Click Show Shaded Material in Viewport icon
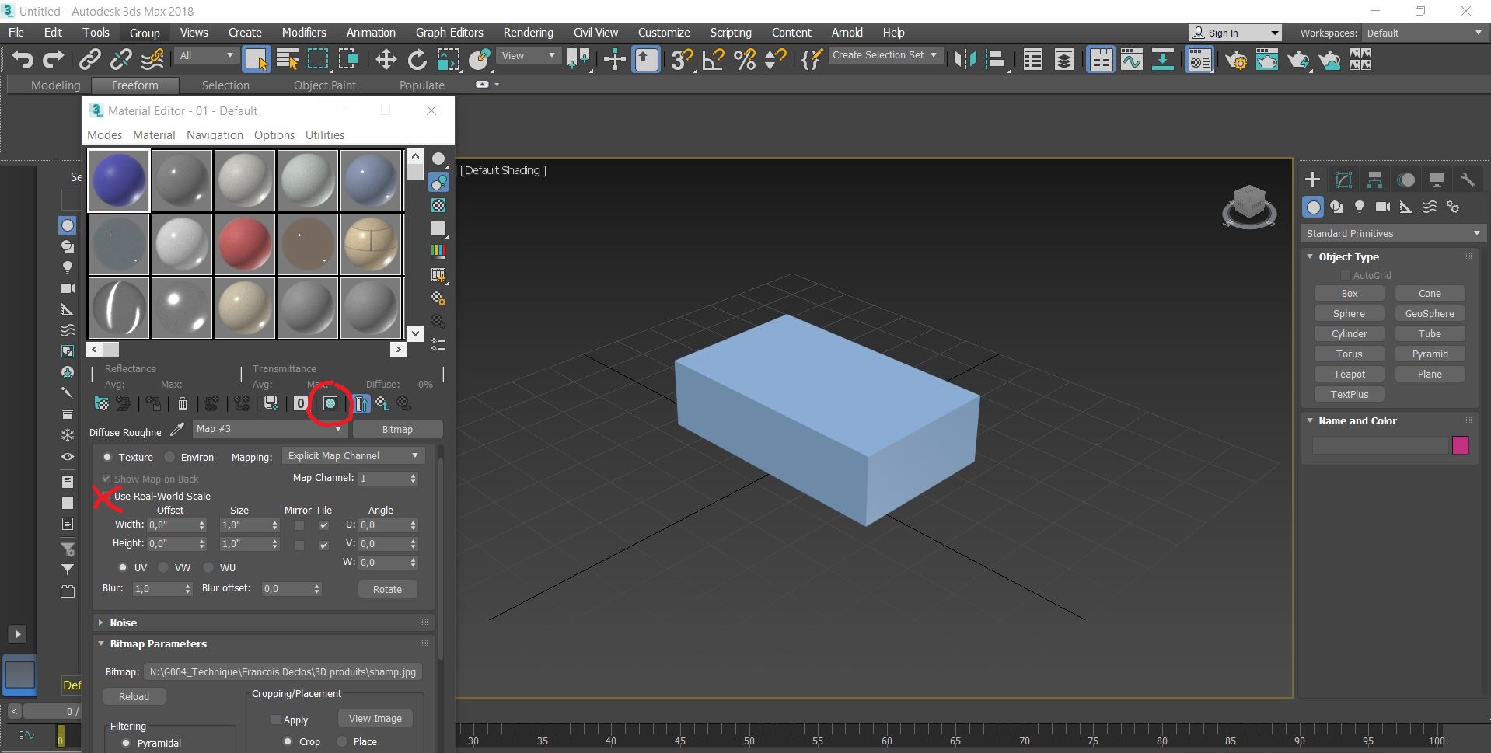 330,403
